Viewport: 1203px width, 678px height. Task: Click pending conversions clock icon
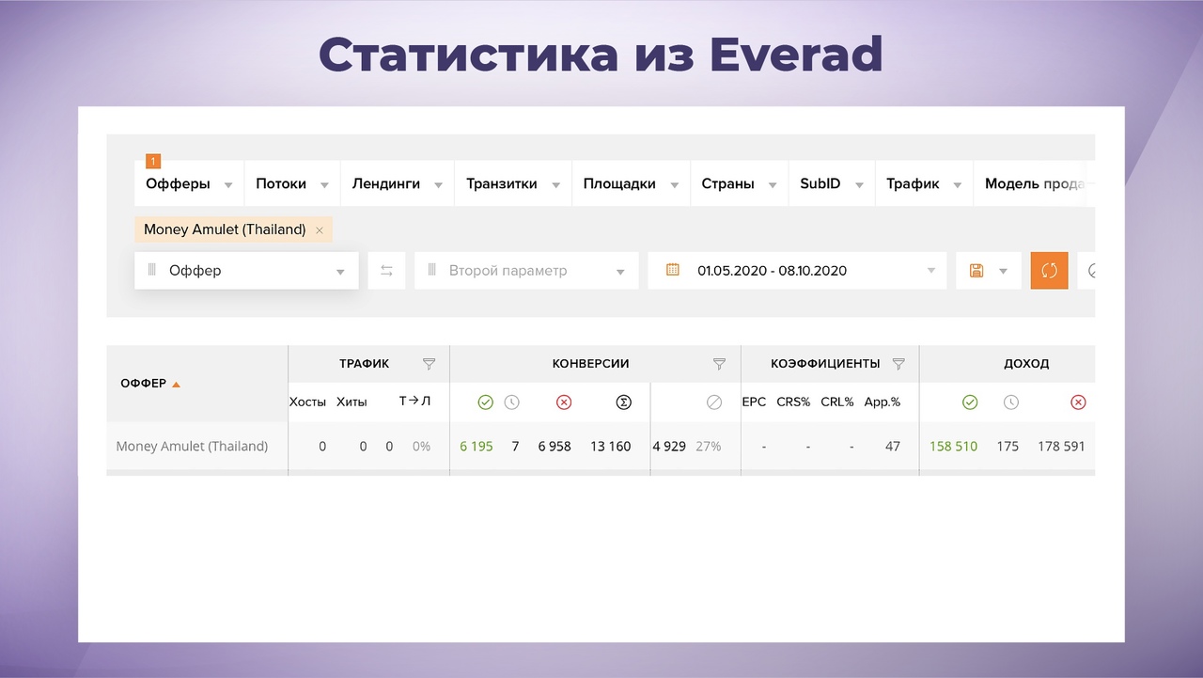511,402
